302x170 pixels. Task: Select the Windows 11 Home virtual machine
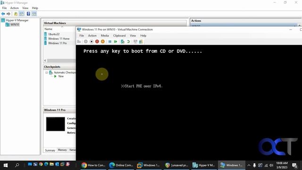(x=57, y=39)
